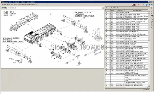Viewport: 154px width, 94px height.
Task: Go to previous page red arrow
Action: 141,5
